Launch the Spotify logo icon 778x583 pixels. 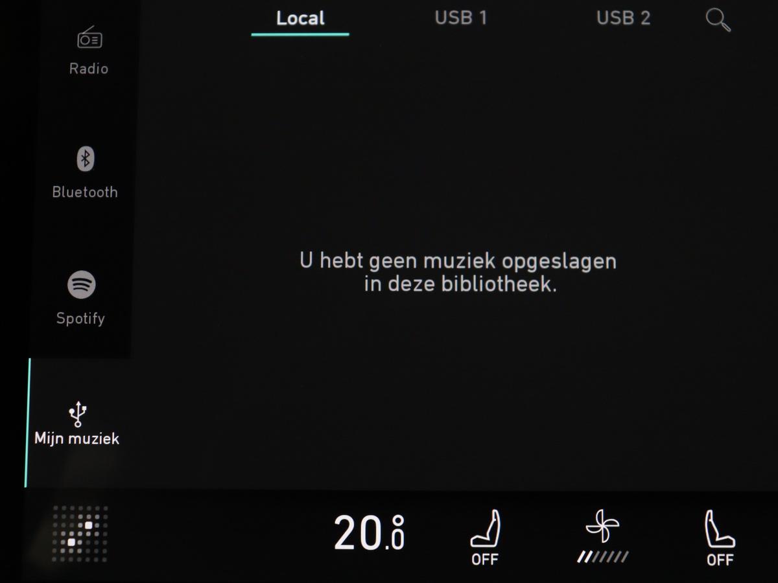click(82, 284)
